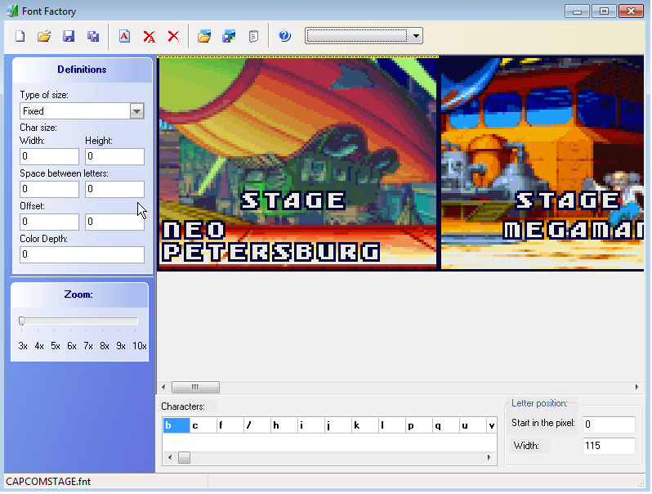Save the current font
This screenshot has width=652, height=494.
pos(69,36)
